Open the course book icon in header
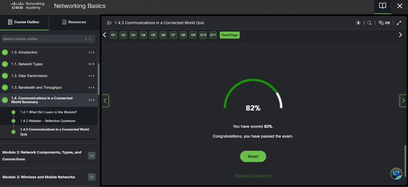 (x=382, y=6)
